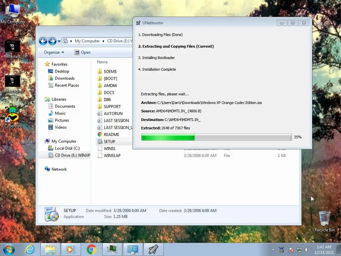Launch Internet Explorer from the taskbar

tap(30, 249)
